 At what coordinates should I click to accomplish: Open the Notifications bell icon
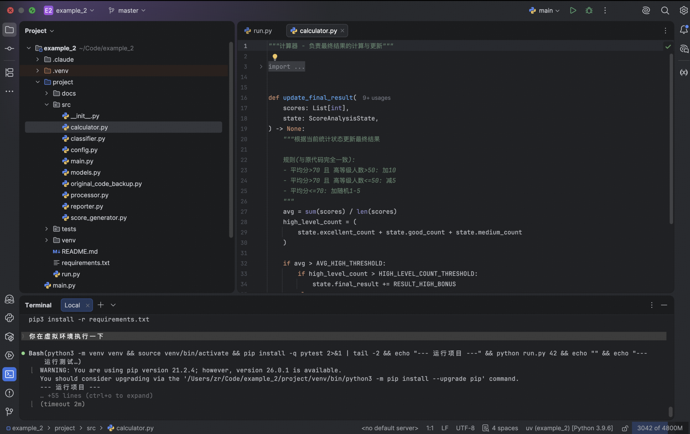(x=684, y=30)
